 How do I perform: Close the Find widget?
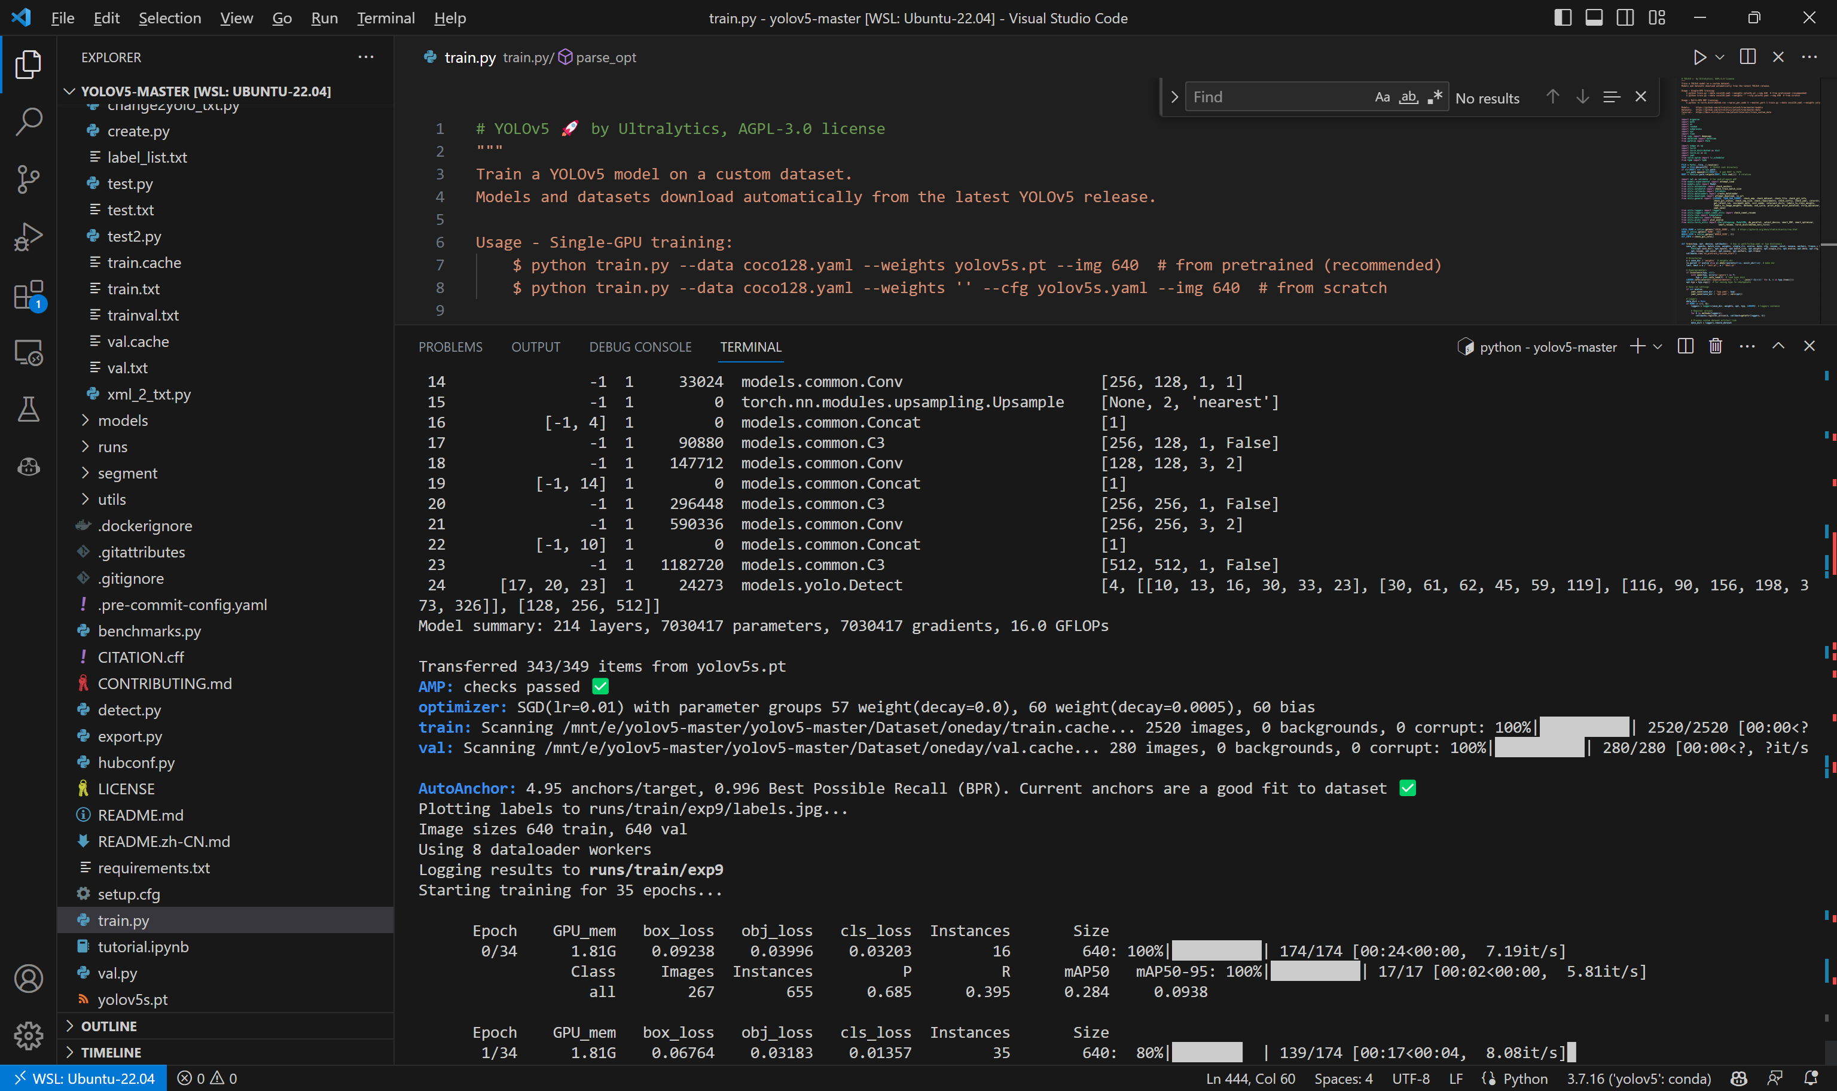(1641, 97)
